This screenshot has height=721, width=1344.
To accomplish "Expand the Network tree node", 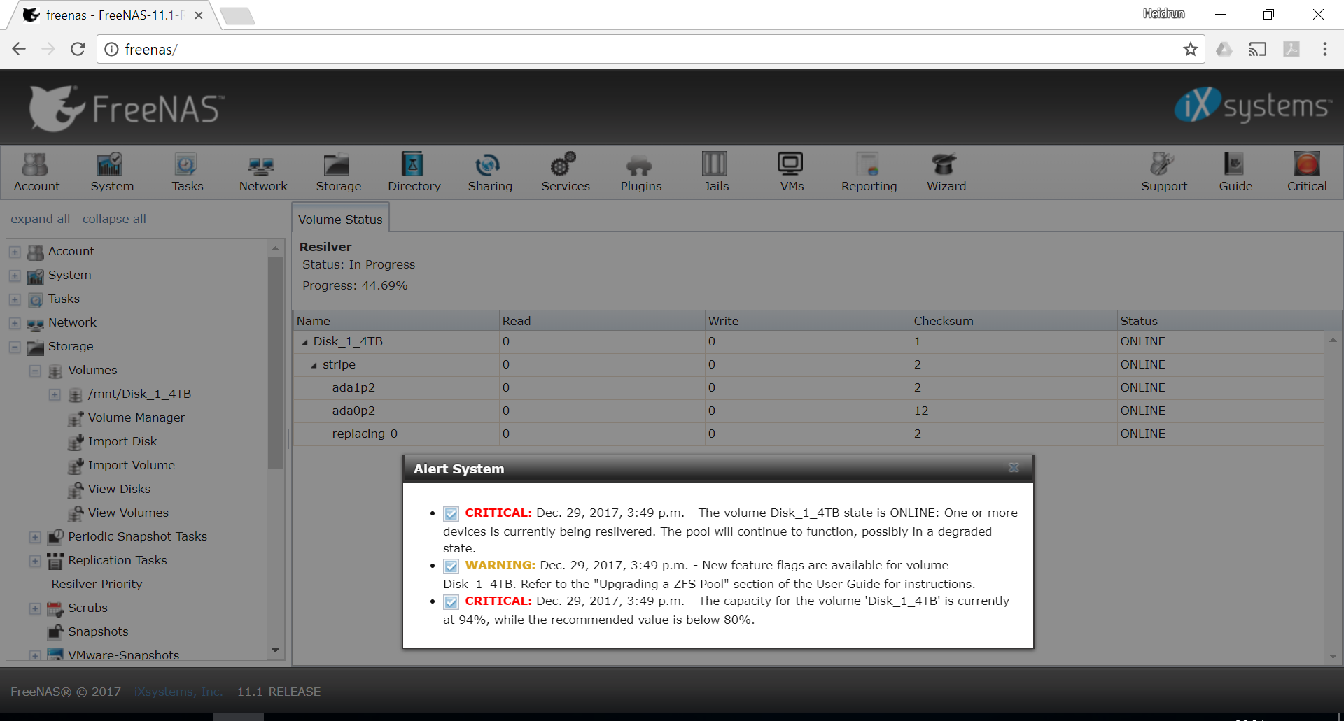I will (x=15, y=323).
